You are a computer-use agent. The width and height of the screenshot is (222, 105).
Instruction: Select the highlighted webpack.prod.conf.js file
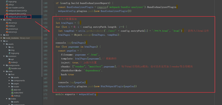[x=17, y=17]
